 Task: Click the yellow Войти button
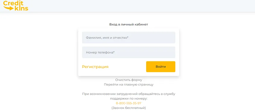(161, 67)
